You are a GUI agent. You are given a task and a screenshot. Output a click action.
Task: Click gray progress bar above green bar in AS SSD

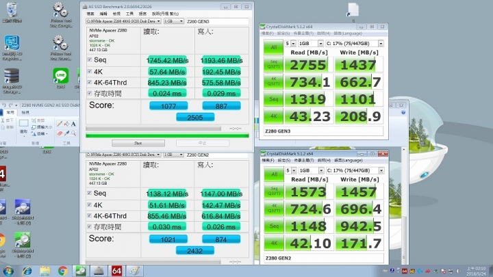(153, 129)
